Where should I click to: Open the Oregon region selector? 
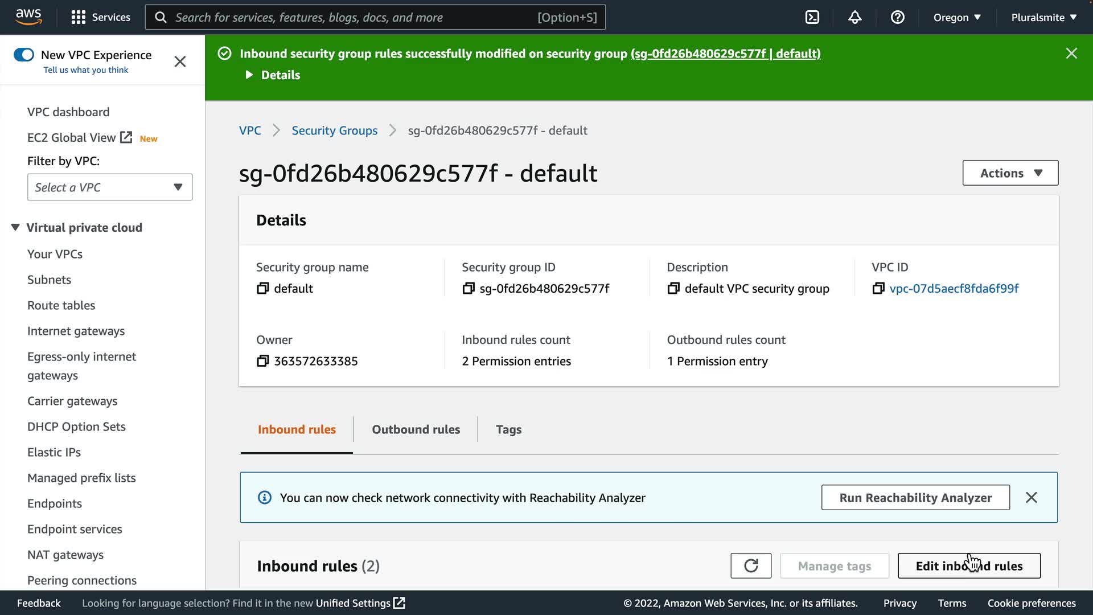tap(956, 17)
